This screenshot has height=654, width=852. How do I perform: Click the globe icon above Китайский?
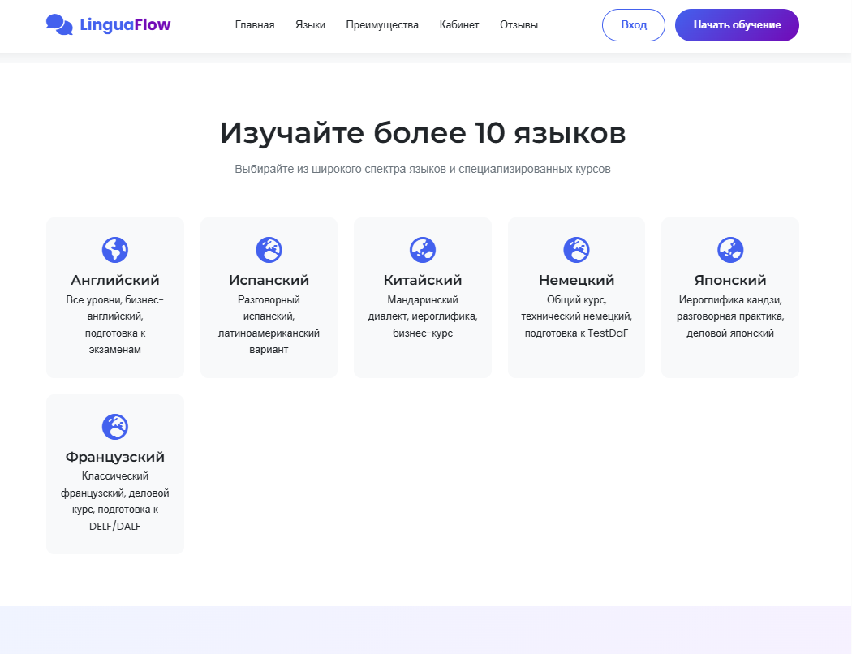click(423, 250)
